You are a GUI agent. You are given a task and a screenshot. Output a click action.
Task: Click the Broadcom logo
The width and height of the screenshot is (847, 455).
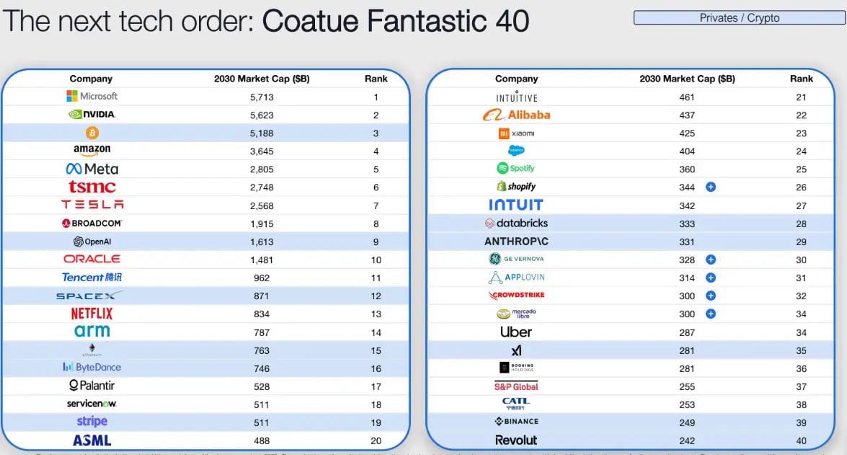click(x=92, y=224)
